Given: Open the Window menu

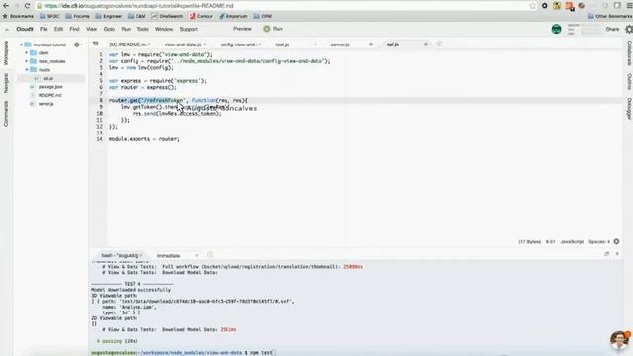Looking at the screenshot, I should coord(164,29).
